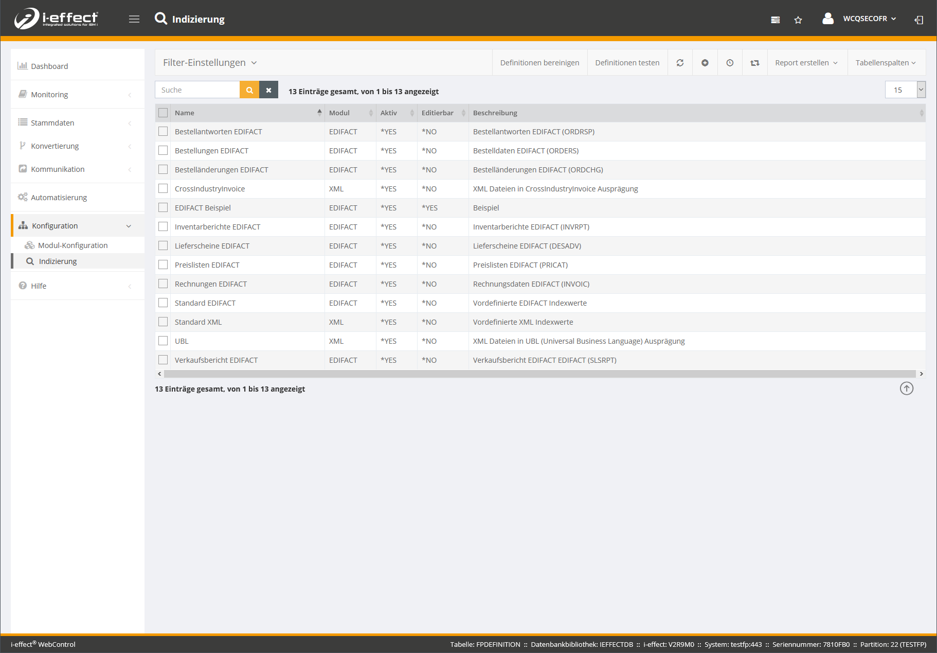Click the star favorites icon
Image resolution: width=937 pixels, height=653 pixels.
point(798,20)
